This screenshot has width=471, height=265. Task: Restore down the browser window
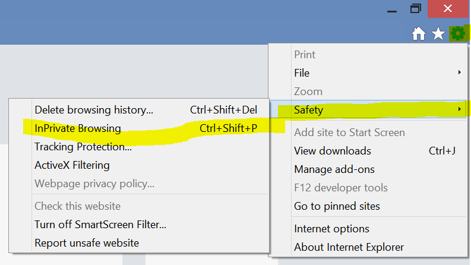pos(415,10)
